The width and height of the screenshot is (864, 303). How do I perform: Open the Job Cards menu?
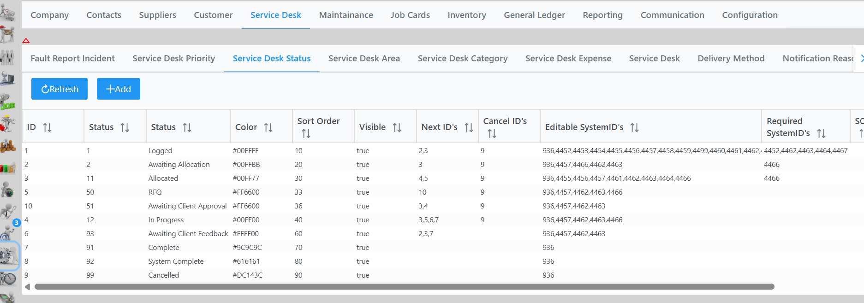410,15
